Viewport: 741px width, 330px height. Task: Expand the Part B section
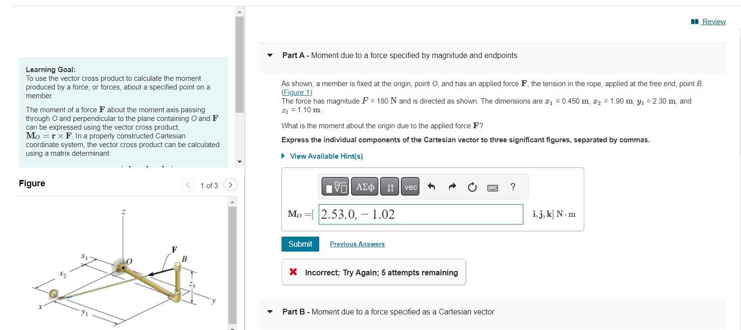(270, 312)
